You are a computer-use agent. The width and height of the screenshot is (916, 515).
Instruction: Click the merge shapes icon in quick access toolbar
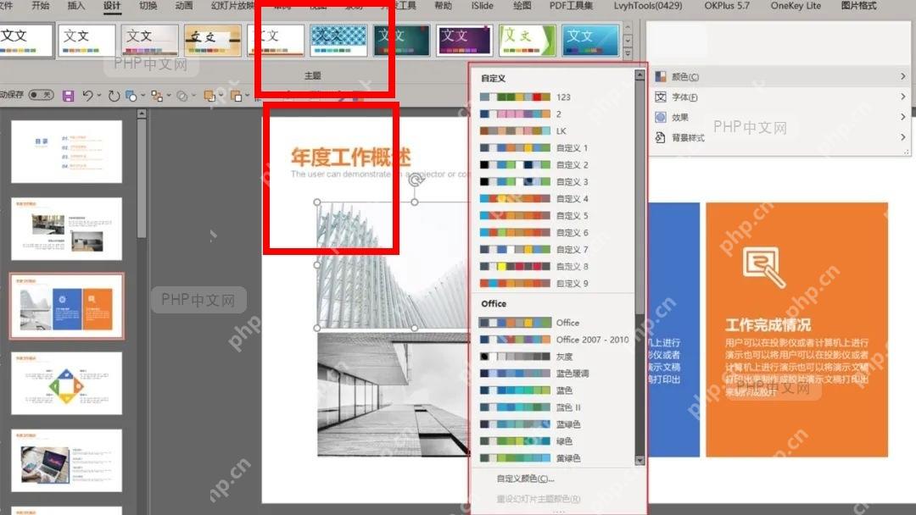[182, 96]
